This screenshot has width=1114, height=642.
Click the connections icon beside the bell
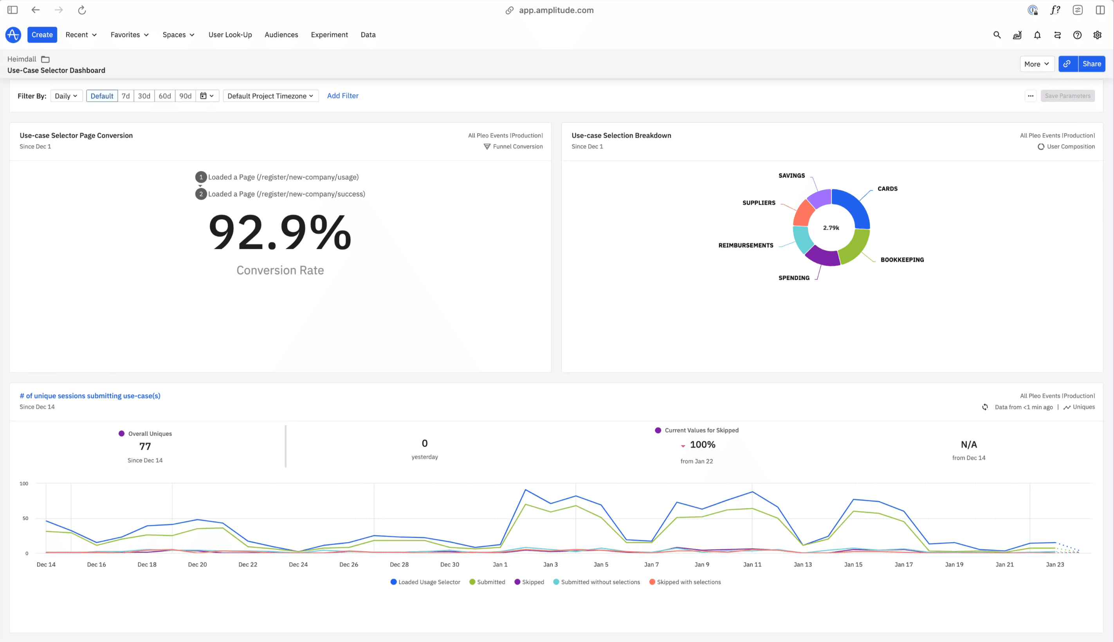click(1058, 35)
